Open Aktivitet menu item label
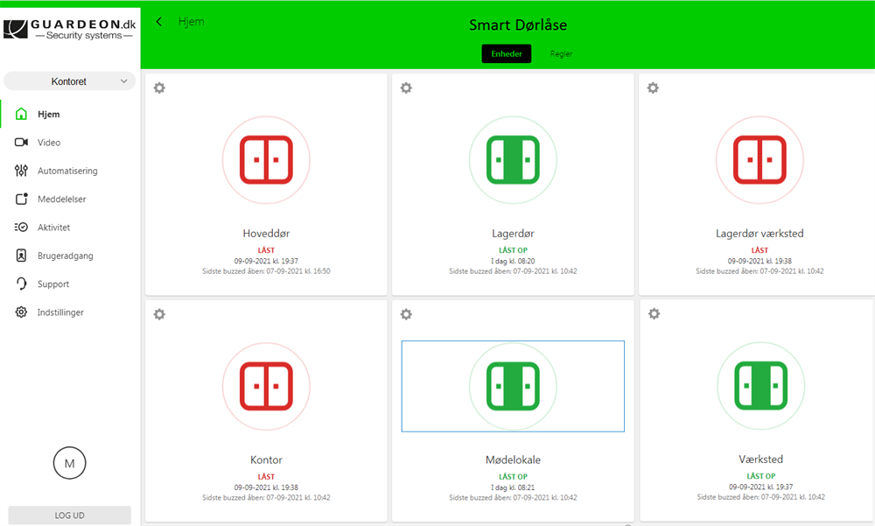The image size is (875, 526). click(53, 228)
